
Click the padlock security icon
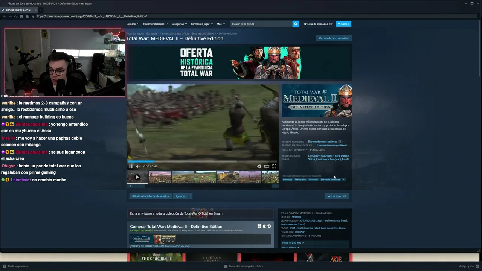(x=33, y=16)
